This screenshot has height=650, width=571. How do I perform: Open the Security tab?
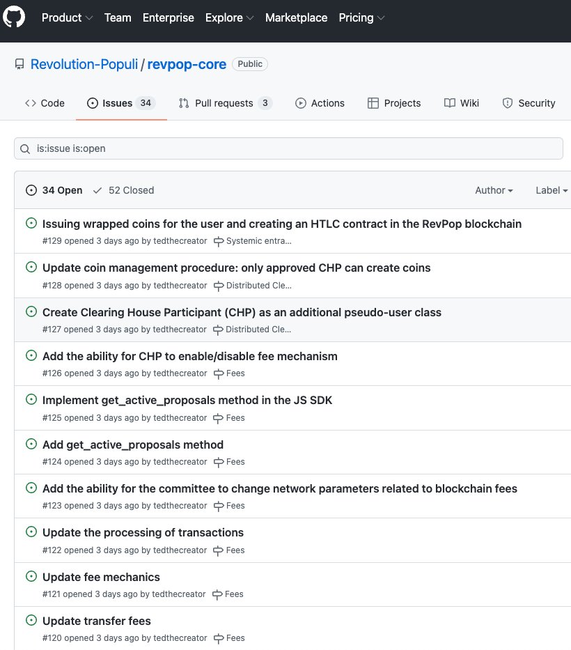coord(529,103)
